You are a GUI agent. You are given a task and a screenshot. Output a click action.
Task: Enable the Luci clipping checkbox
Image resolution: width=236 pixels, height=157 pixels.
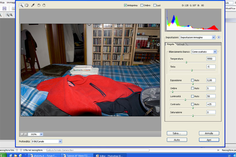tap(155, 5)
